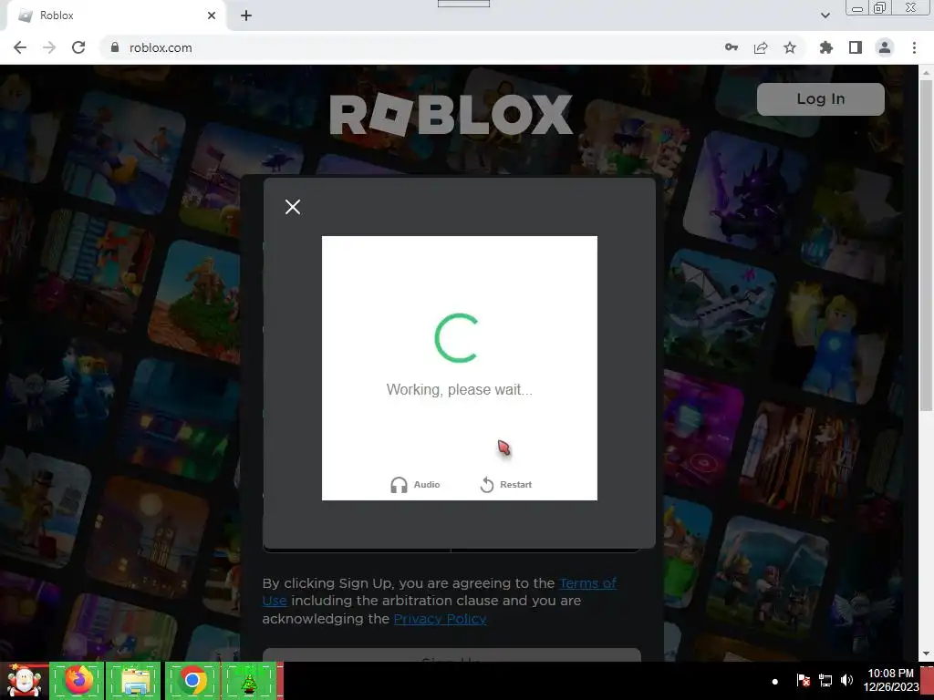Image resolution: width=934 pixels, height=700 pixels.
Task: Open File Explorer from the taskbar
Action: [x=133, y=680]
